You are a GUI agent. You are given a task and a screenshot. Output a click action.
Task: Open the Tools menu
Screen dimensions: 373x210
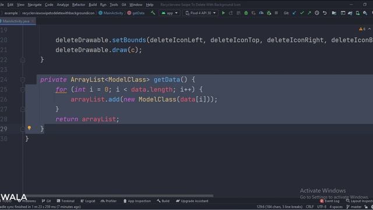click(114, 5)
